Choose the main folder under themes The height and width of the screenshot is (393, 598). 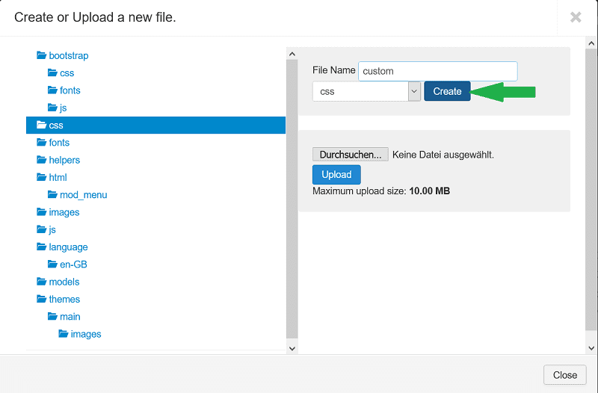pyautogui.click(x=70, y=317)
